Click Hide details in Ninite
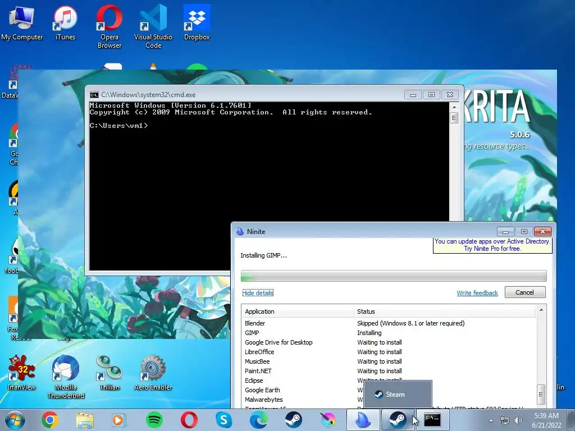 click(258, 293)
